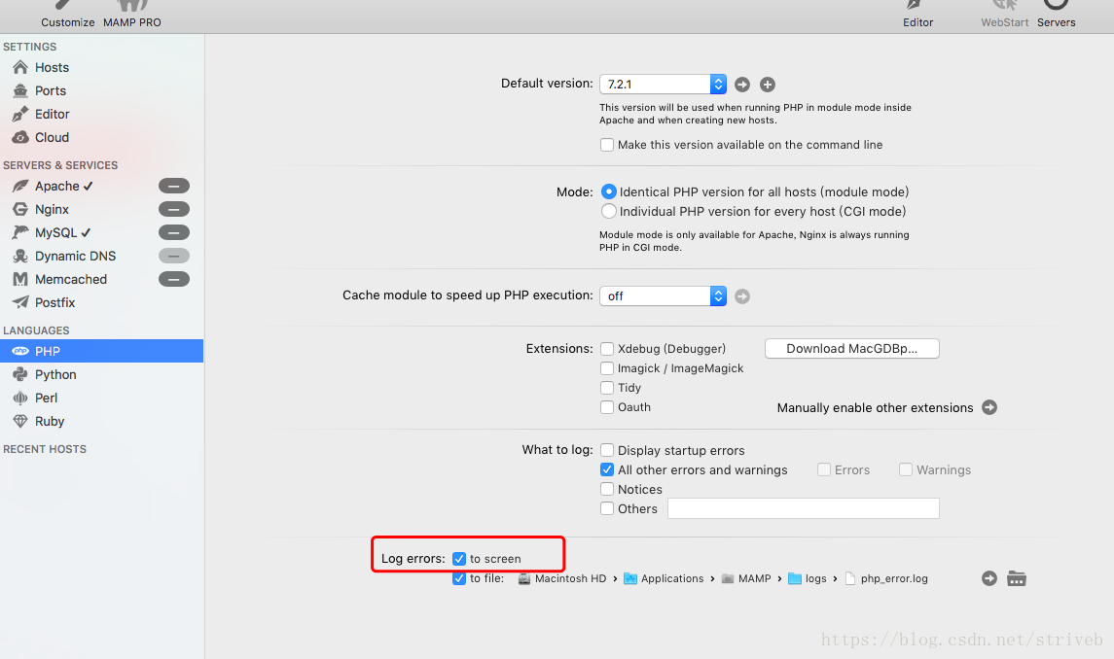Click the Dynamic DNS minus pill button
The width and height of the screenshot is (1114, 659).
174,257
